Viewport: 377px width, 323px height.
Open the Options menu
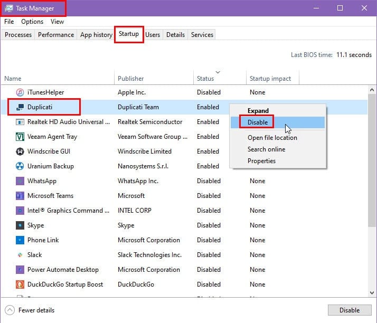pos(32,22)
